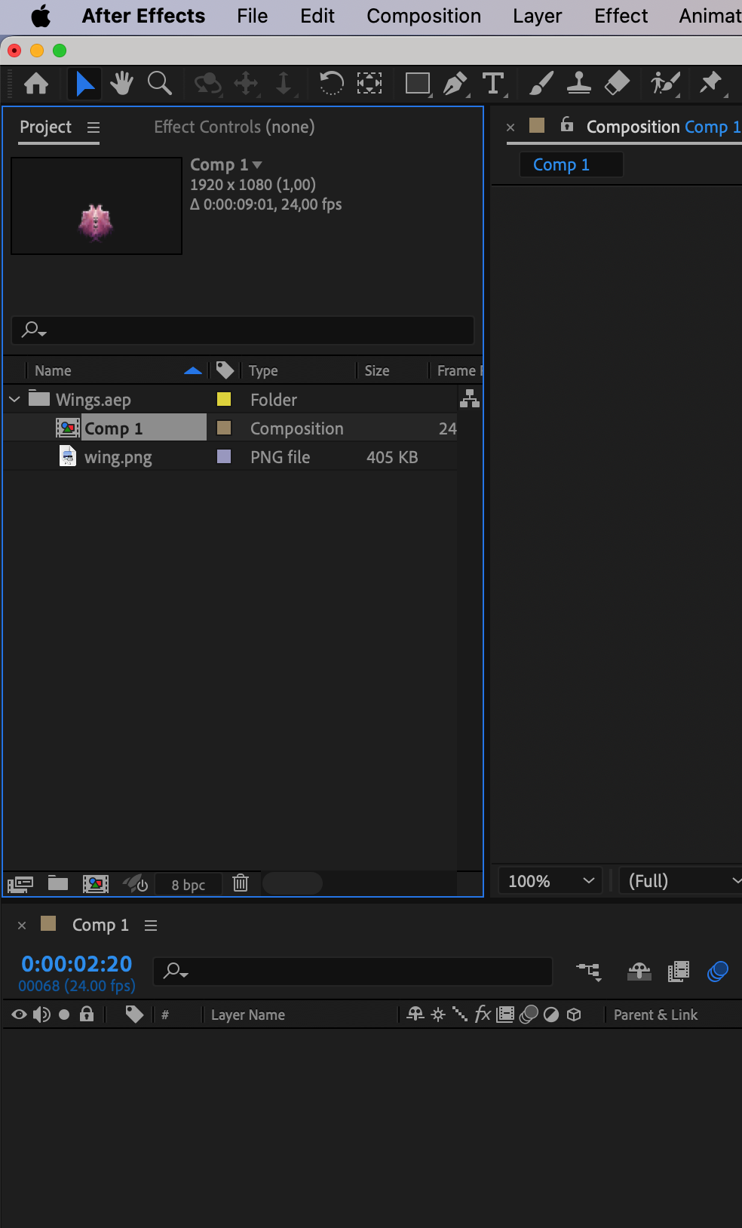Open the File menu
Viewport: 742px width, 1228px height.
click(252, 16)
